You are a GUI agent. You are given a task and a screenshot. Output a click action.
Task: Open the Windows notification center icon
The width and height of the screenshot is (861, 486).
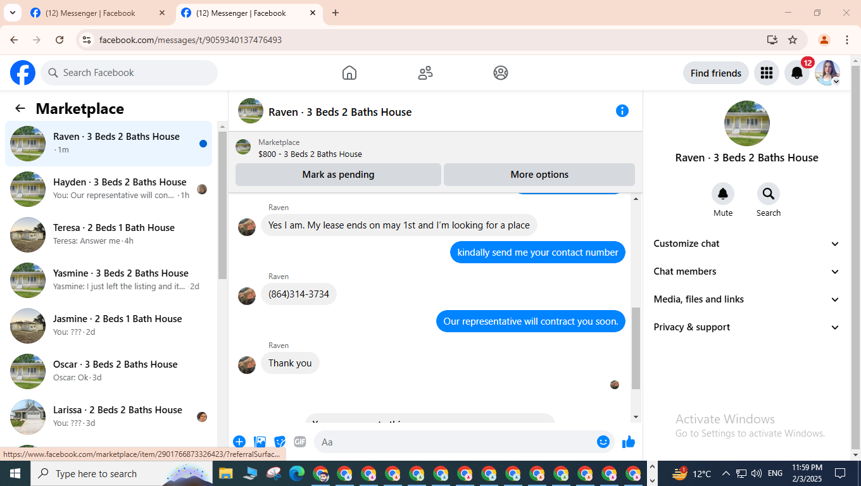[x=840, y=473]
